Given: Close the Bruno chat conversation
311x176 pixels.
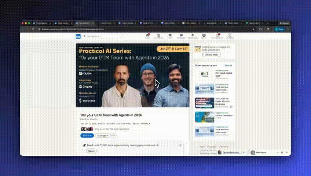Looking at the screenshot, I should (244, 153).
